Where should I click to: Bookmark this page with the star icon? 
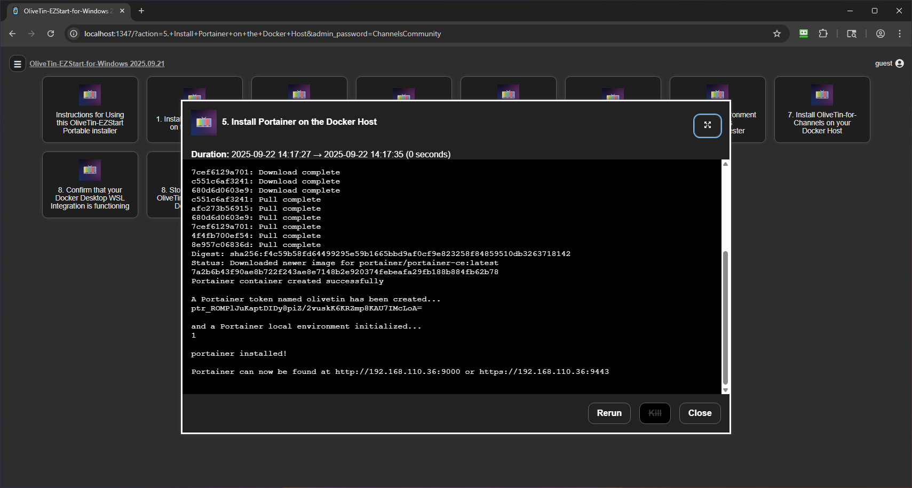tap(776, 34)
